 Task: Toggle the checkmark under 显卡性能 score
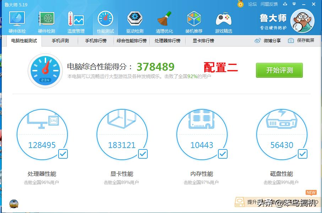coord(142,154)
